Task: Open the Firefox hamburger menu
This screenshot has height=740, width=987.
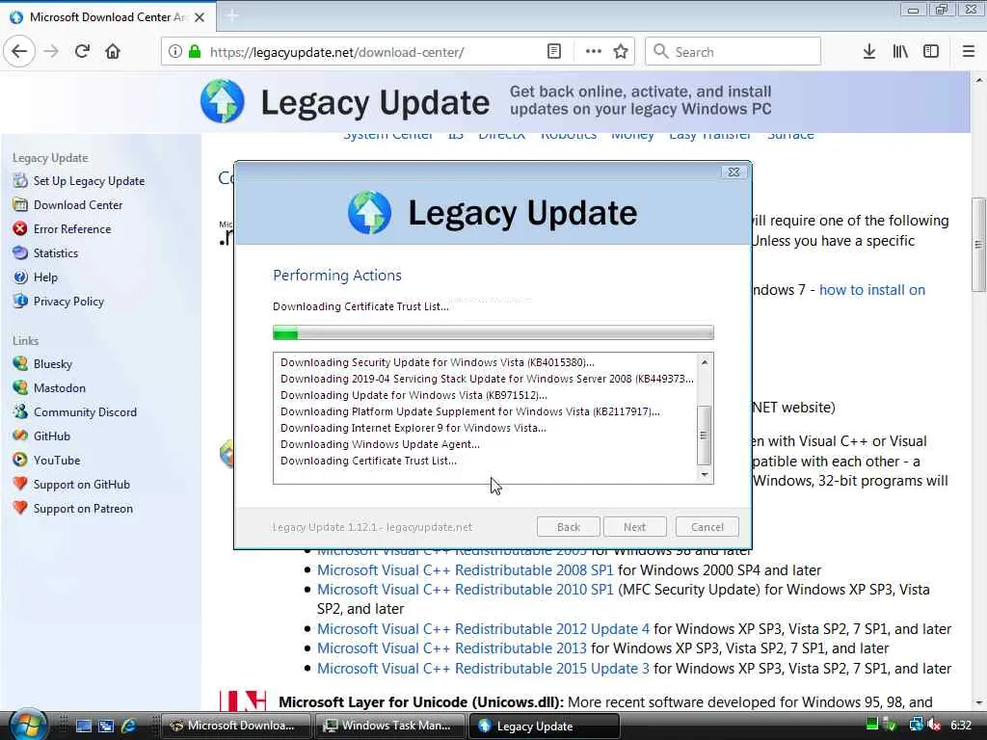Action: click(x=969, y=52)
